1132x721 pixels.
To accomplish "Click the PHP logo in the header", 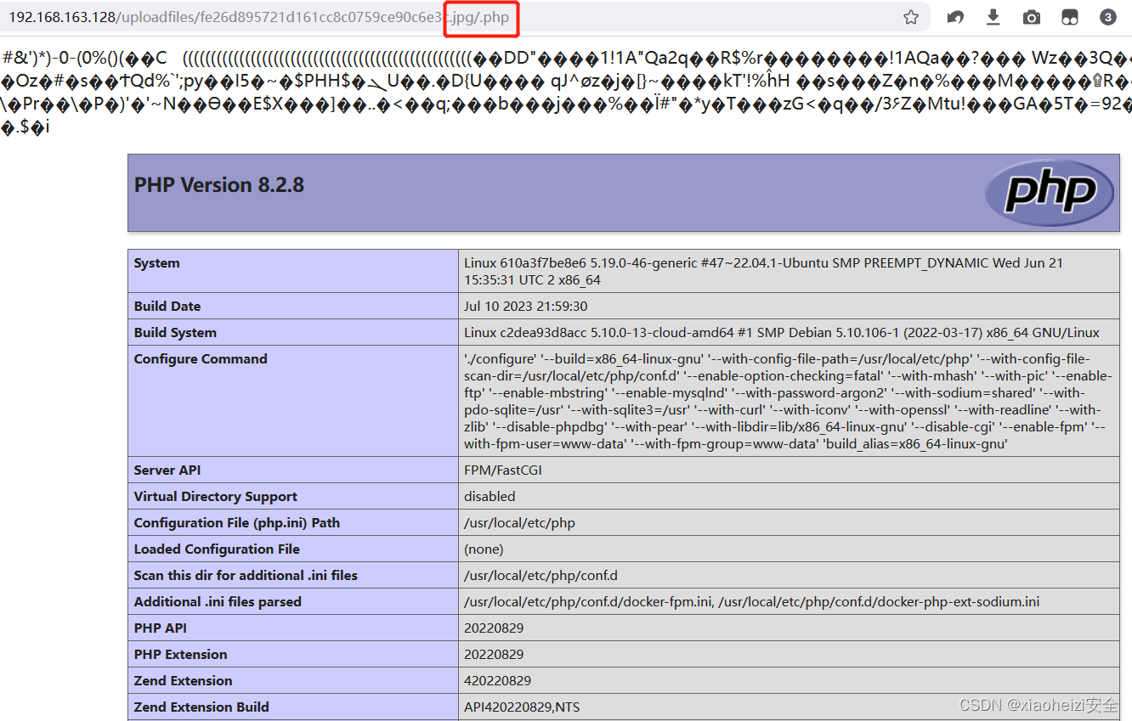I will tap(1050, 192).
